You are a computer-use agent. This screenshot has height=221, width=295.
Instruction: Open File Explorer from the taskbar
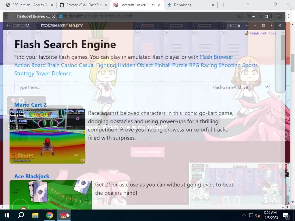35,215
